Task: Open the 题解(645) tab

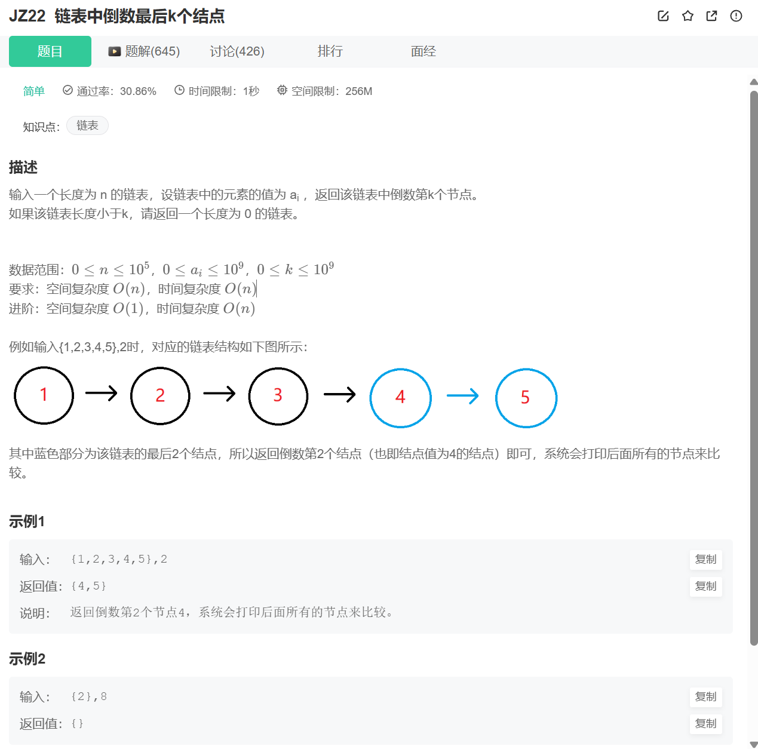Action: (144, 51)
